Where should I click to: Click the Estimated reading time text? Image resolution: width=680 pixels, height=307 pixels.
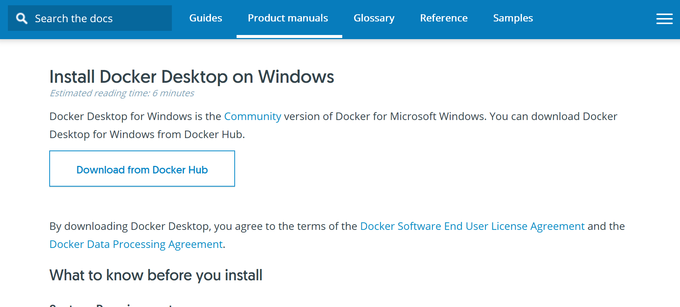pyautogui.click(x=122, y=93)
